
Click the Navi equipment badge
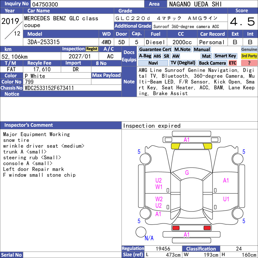[153, 63]
